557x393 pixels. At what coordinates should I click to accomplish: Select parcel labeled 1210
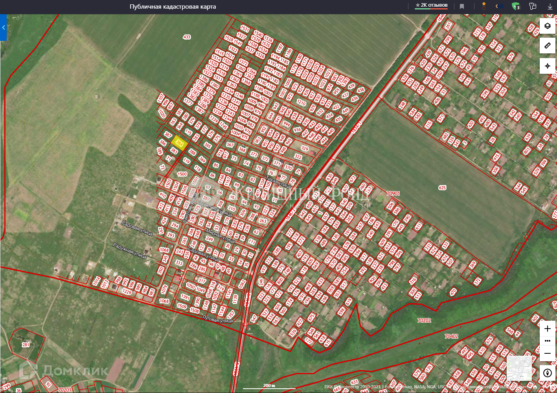301,103
